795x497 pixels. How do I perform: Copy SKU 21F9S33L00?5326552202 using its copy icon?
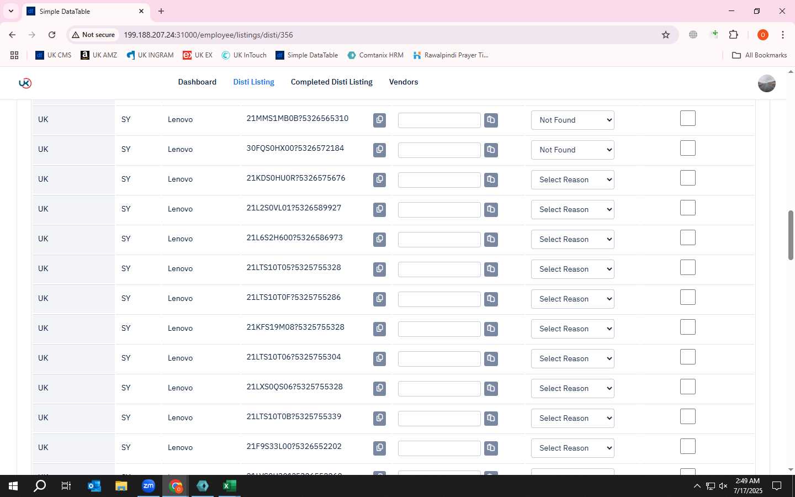[x=379, y=448]
